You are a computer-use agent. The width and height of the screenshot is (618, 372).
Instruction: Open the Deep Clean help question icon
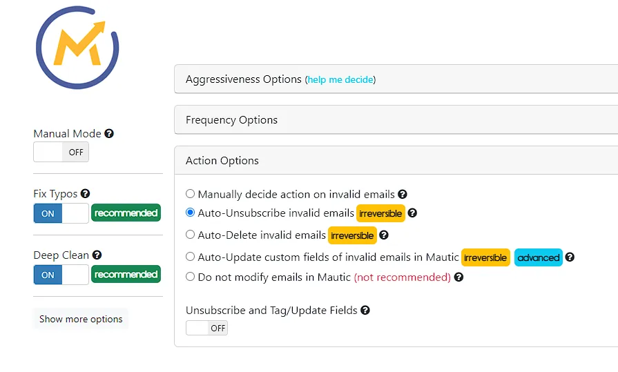(x=97, y=255)
